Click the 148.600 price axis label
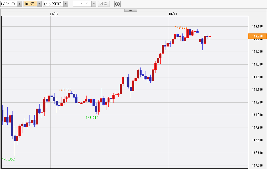This screenshot has width=267, height=169. coord(257,77)
